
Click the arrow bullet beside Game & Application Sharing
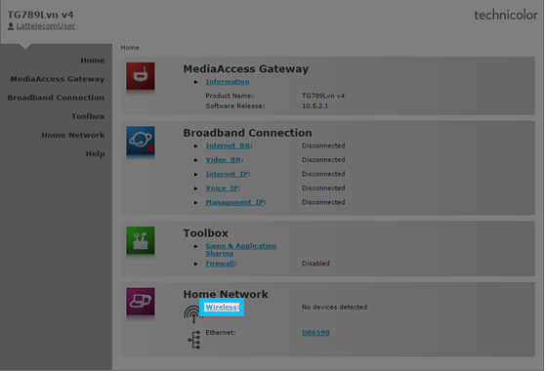click(x=196, y=246)
